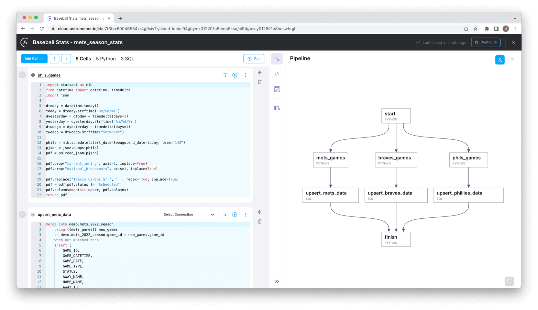Open the library books sidebar icon
Image resolution: width=538 pixels, height=310 pixels.
click(x=277, y=108)
